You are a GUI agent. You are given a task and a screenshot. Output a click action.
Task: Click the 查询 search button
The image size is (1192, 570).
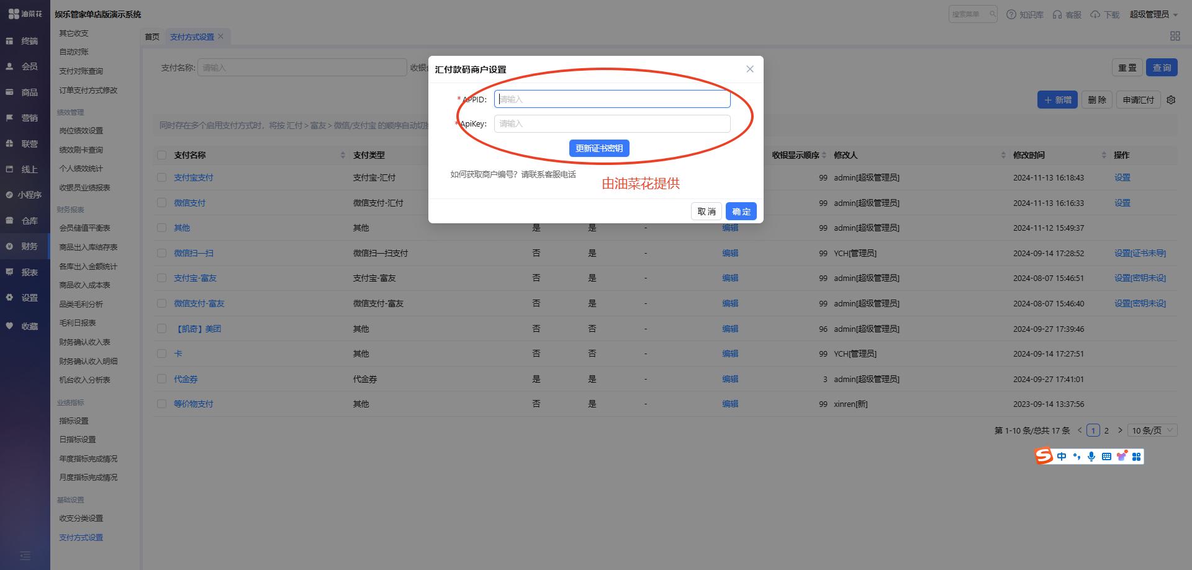[x=1162, y=68]
